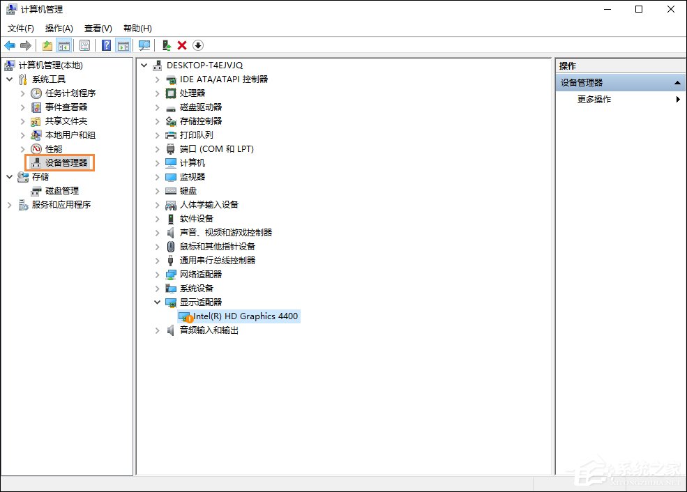Collapse the 设备管理器 actions pane header
This screenshot has width=687, height=492.
(x=677, y=82)
